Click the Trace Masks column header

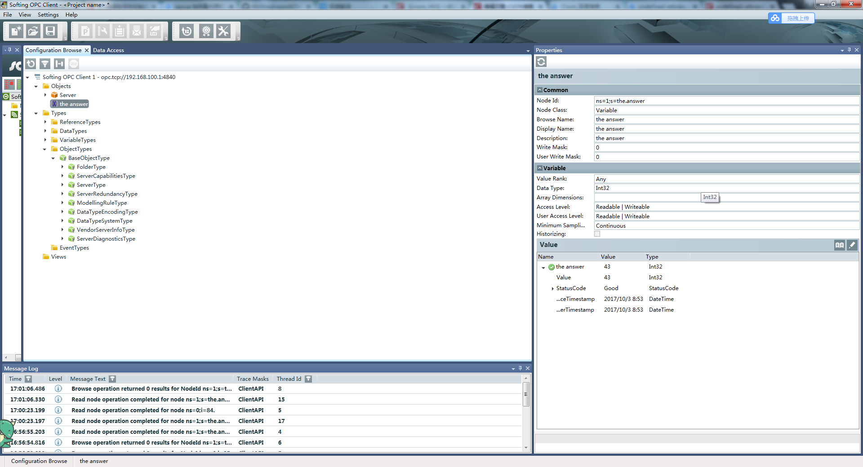(x=253, y=379)
